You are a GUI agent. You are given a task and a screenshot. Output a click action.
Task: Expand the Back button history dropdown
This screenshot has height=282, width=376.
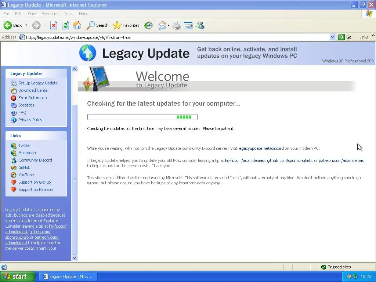tap(26, 25)
